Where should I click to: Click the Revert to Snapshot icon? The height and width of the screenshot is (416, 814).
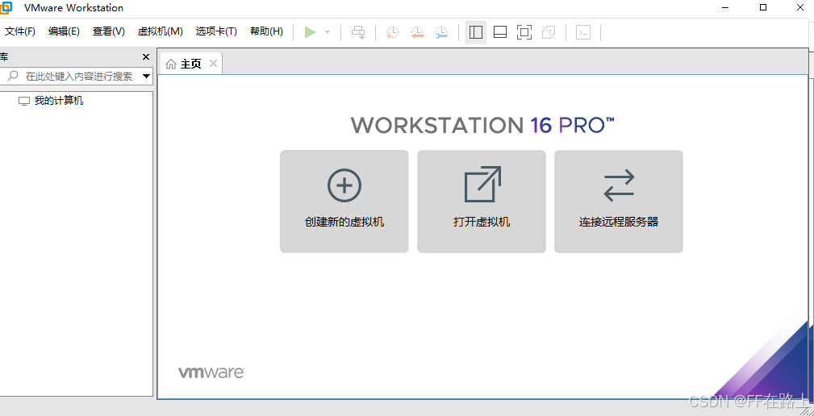coord(417,32)
